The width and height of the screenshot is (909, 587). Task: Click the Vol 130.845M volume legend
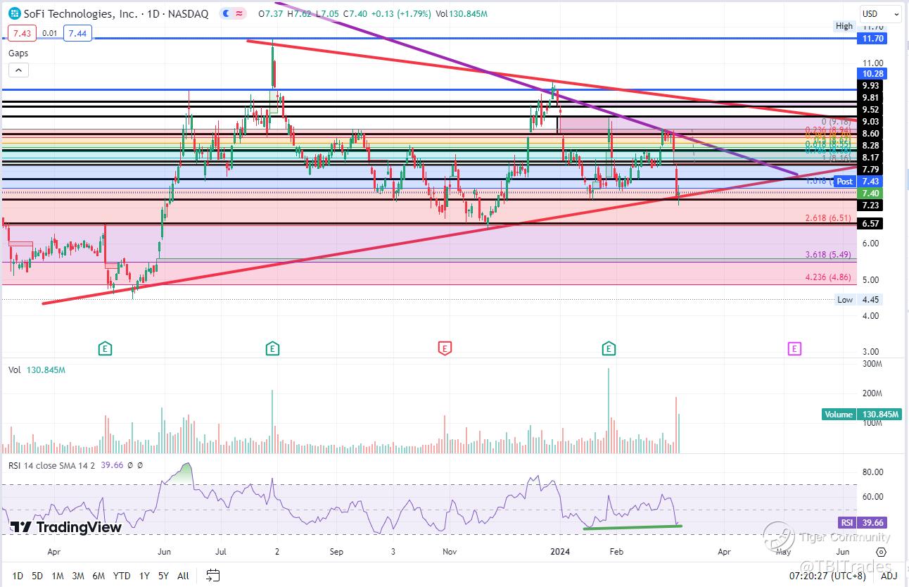pos(37,370)
